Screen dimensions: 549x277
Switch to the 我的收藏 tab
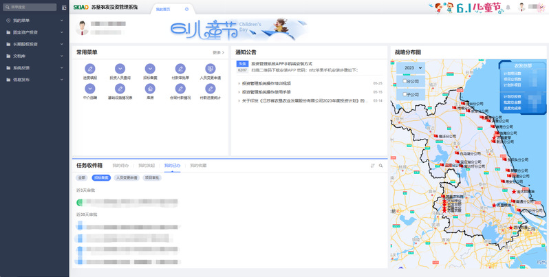tap(198, 166)
